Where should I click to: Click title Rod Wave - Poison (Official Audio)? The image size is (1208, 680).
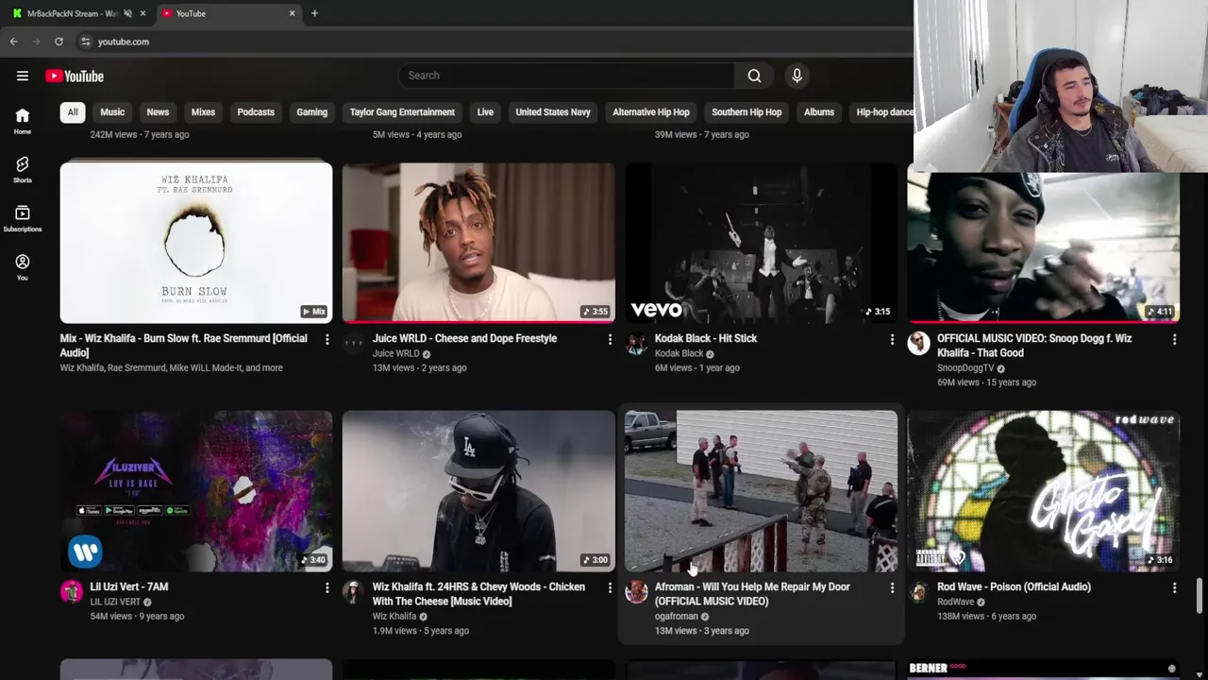tap(1014, 587)
